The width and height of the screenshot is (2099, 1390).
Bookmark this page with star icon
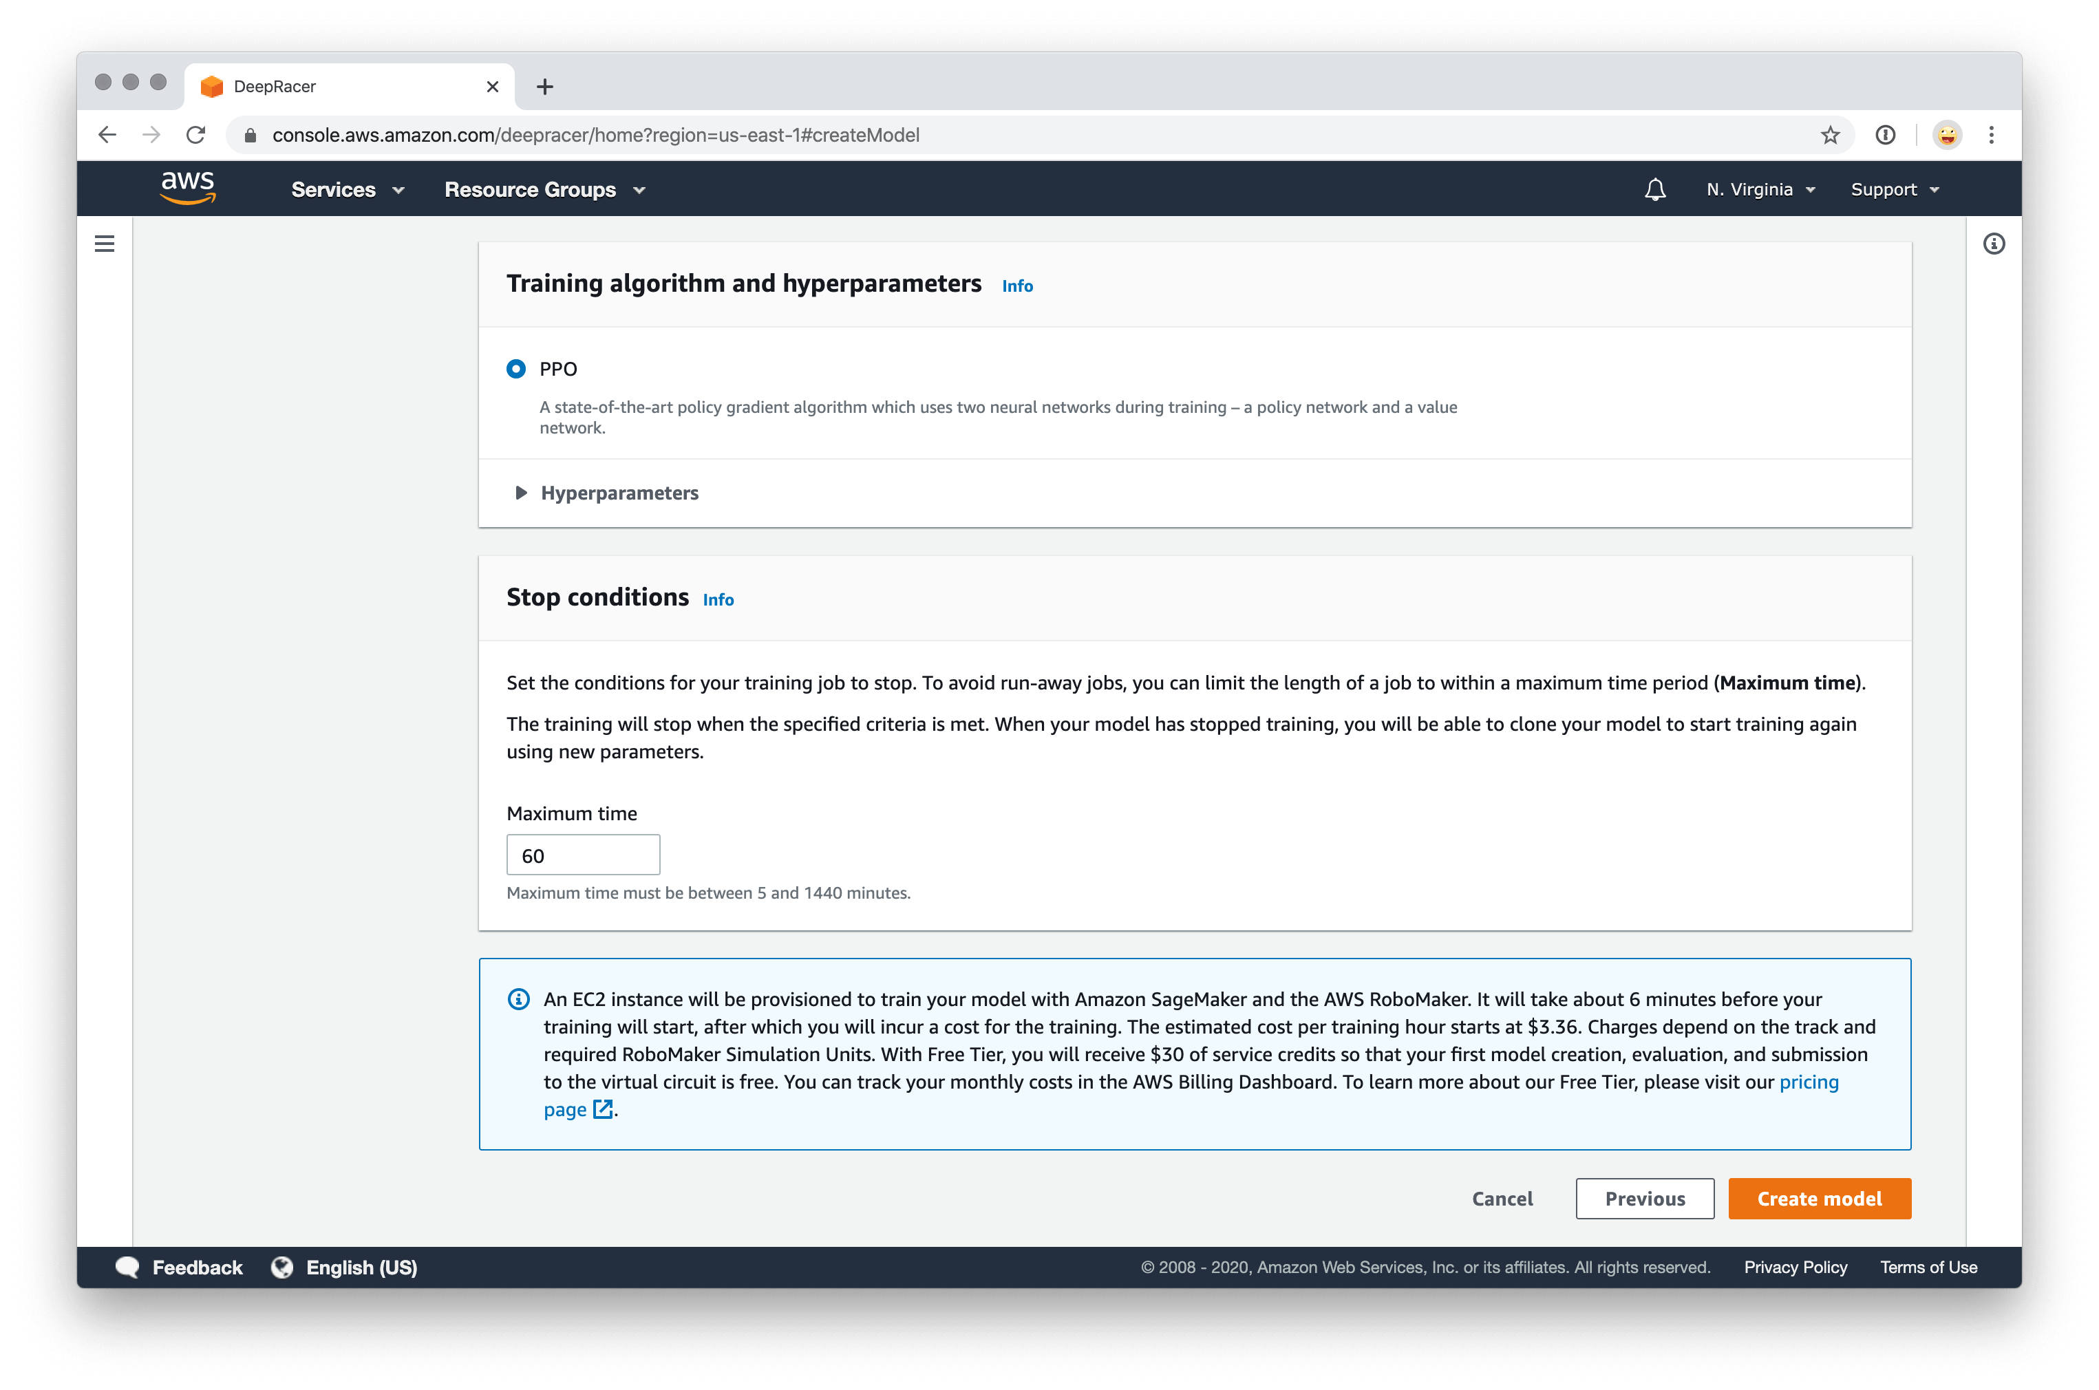tap(1829, 135)
